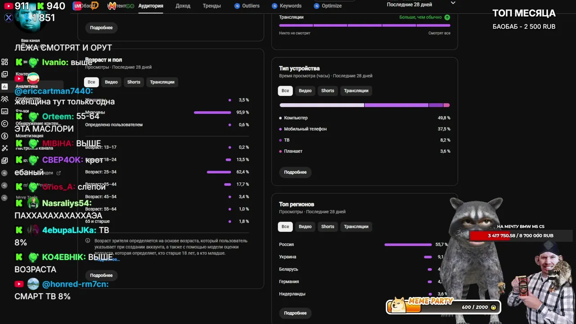Open the Community people icon in sidebar
Screen dimensions: 576x324
pos(4,99)
